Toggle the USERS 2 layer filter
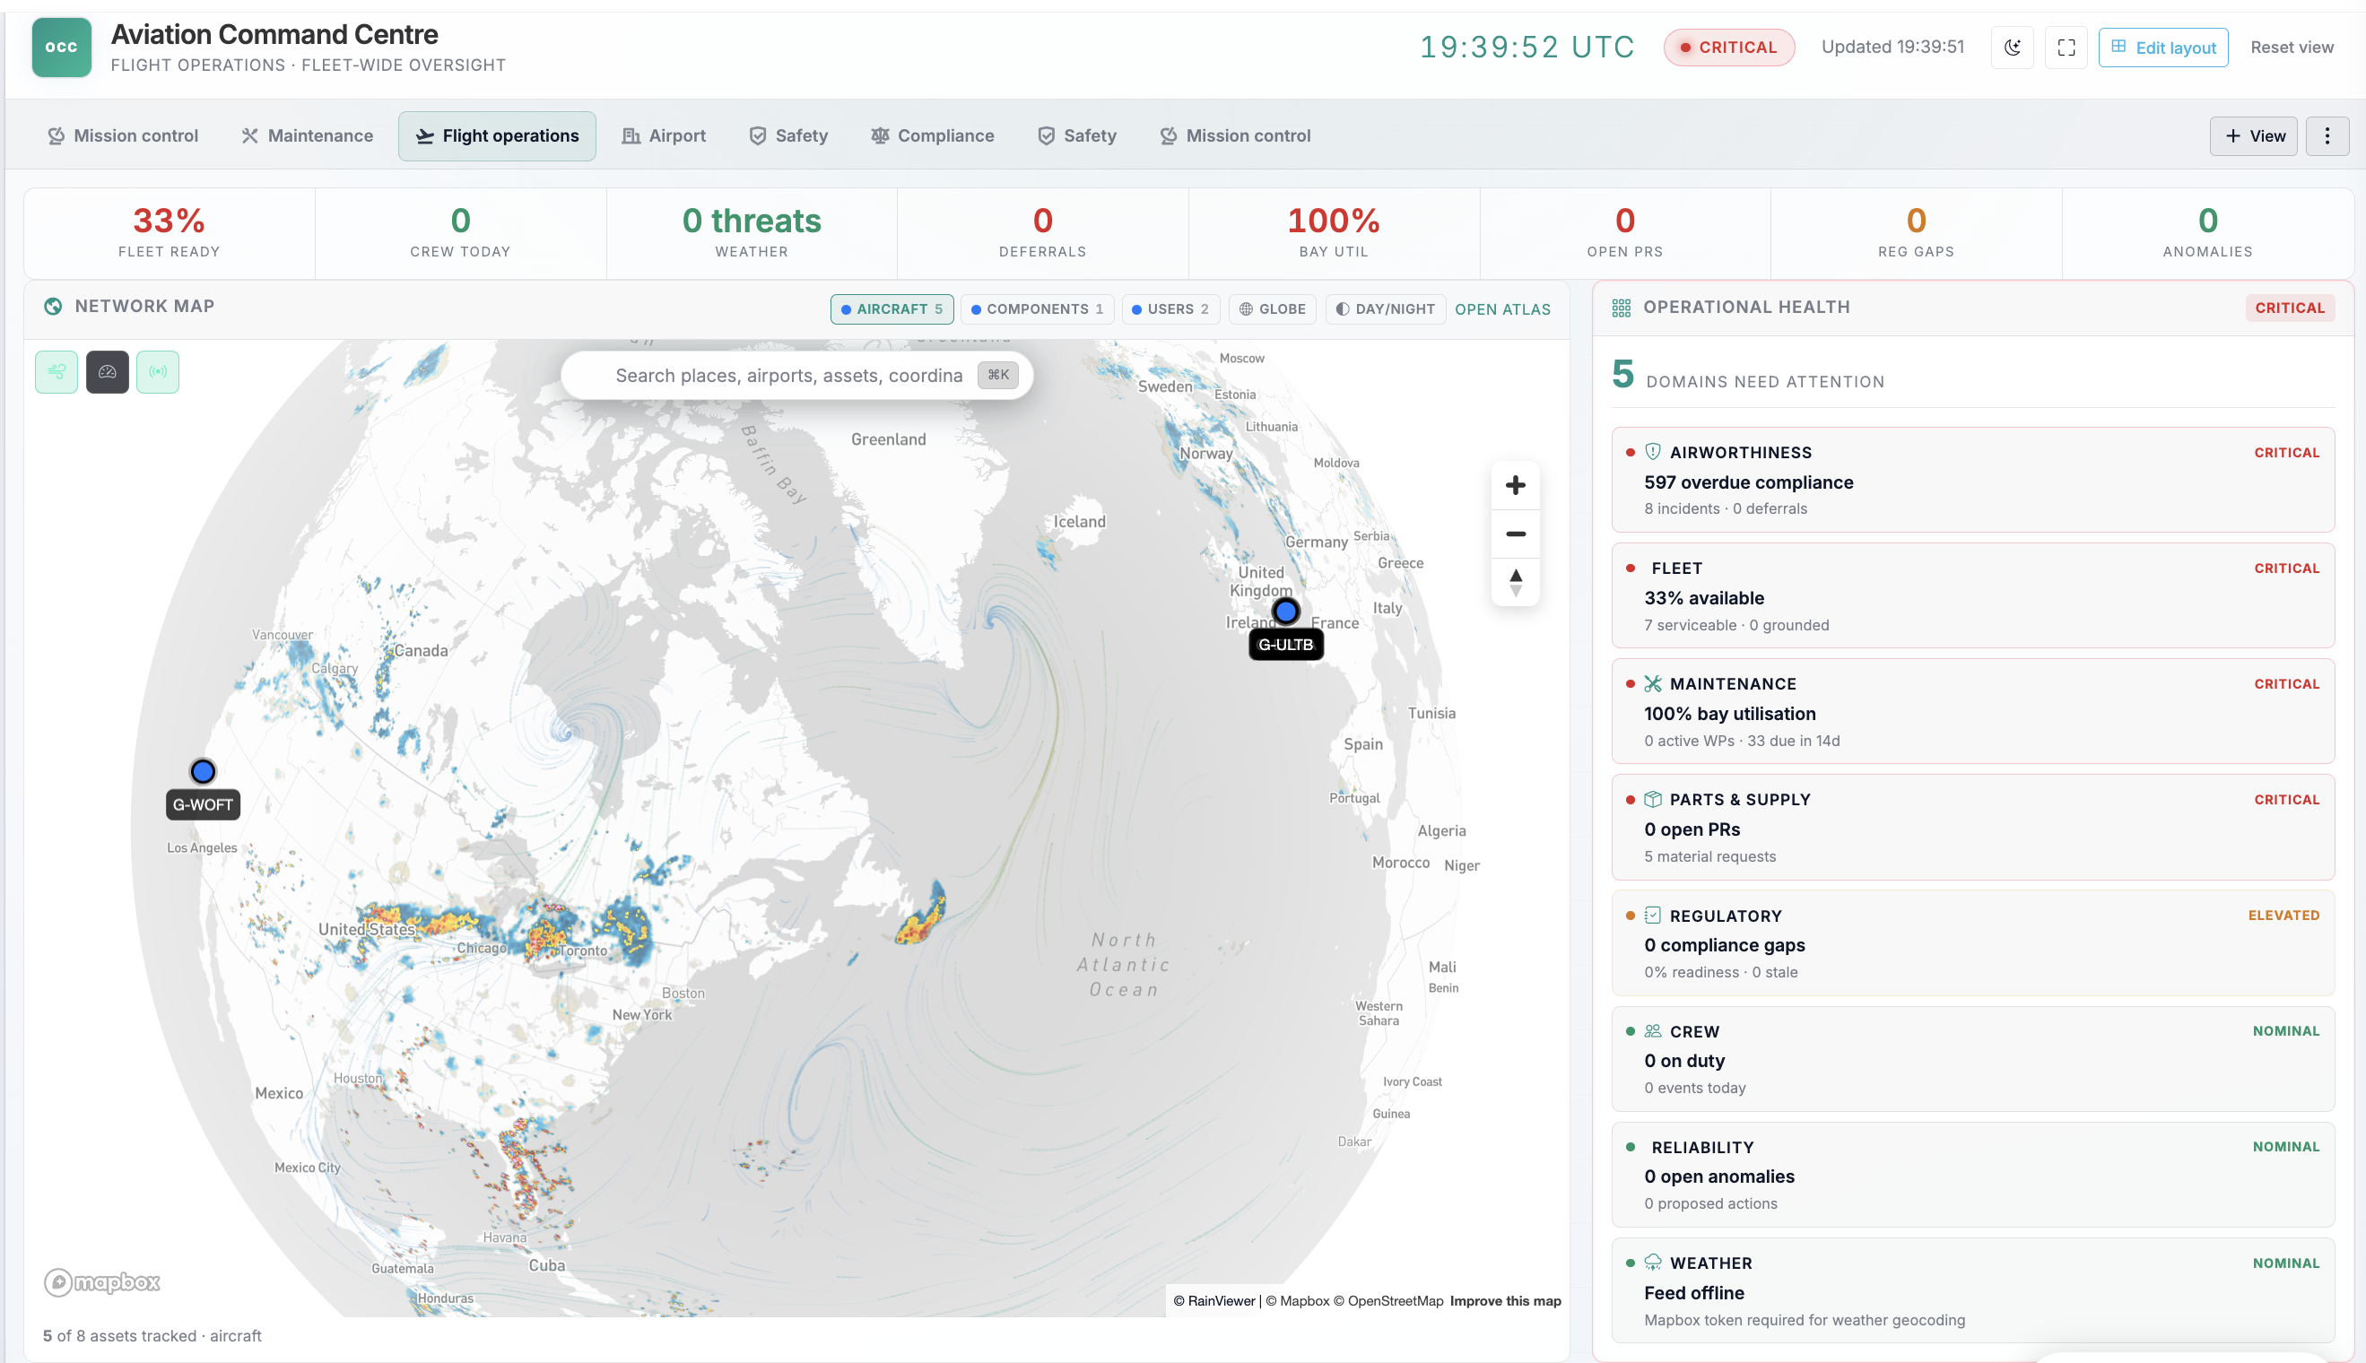This screenshot has width=2366, height=1363. (1170, 309)
